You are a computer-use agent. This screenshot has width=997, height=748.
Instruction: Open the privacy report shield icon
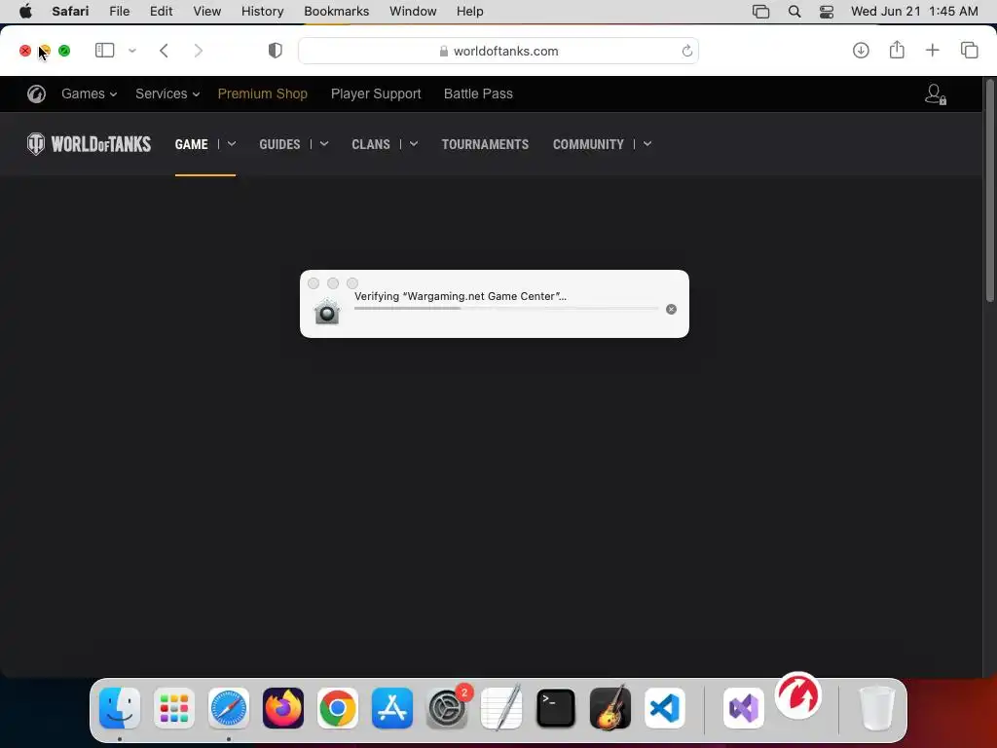(x=276, y=51)
